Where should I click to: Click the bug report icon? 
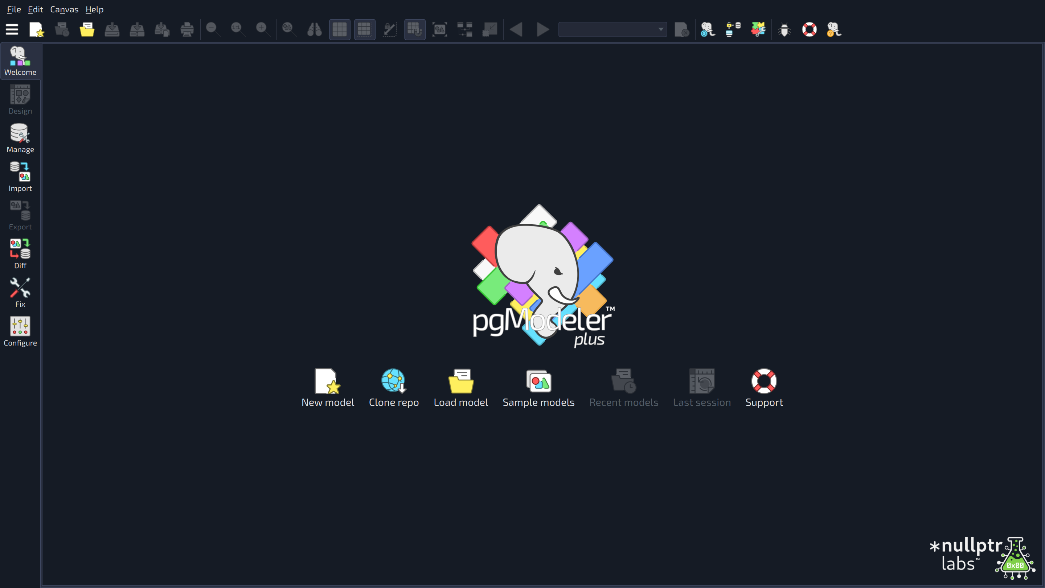784,29
